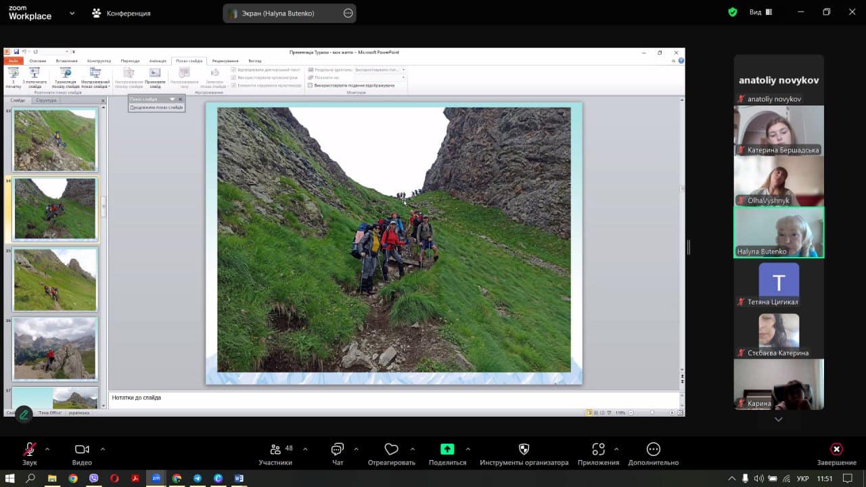
Task: Open the Конструктор ribbon tab
Action: click(99, 61)
